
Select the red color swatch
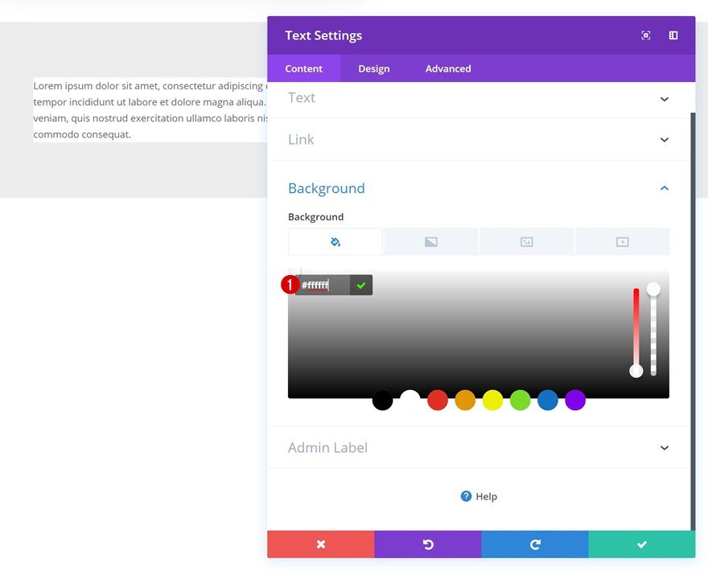pos(438,400)
